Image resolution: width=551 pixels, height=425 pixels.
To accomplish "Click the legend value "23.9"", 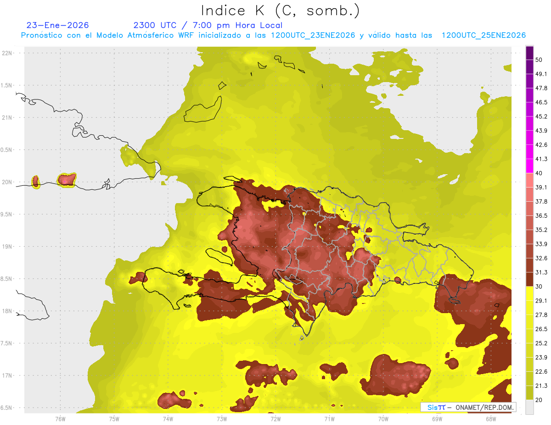I will pos(541,358).
